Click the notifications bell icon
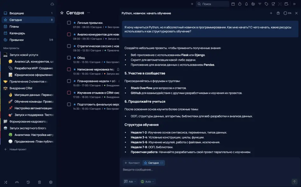Screen dimensions: 301x187 point(246,4)
